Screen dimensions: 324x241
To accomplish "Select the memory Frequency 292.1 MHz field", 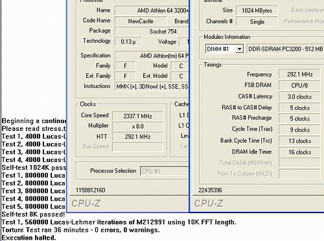I will pos(299,75).
